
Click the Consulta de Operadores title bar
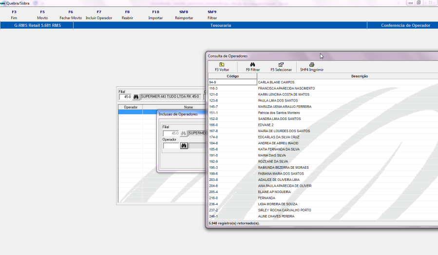point(322,56)
